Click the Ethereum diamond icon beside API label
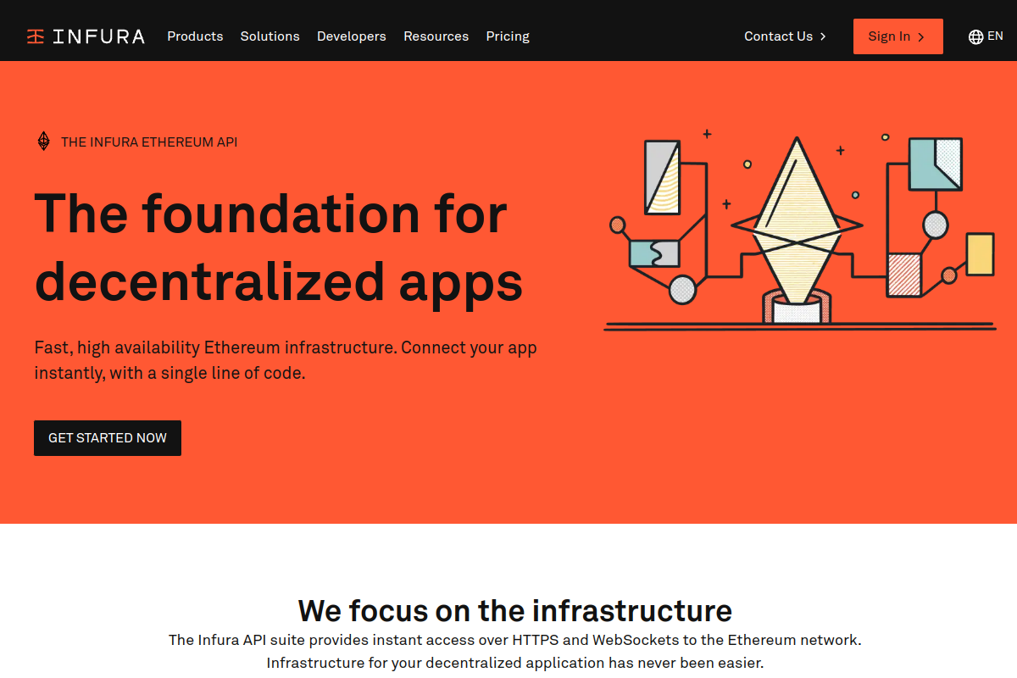 coord(44,142)
